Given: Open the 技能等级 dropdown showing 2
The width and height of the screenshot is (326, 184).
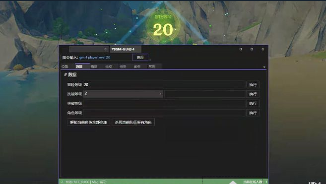Looking at the screenshot, I should click(x=123, y=94).
